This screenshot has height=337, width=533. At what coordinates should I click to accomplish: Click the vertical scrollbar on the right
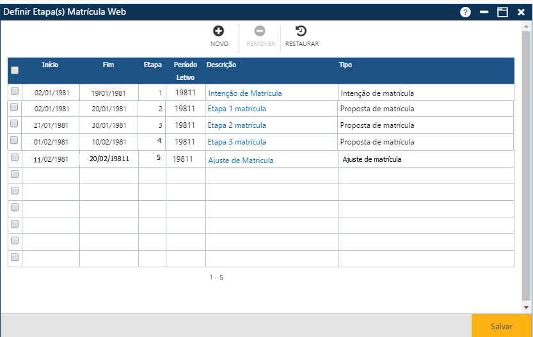tap(526, 166)
